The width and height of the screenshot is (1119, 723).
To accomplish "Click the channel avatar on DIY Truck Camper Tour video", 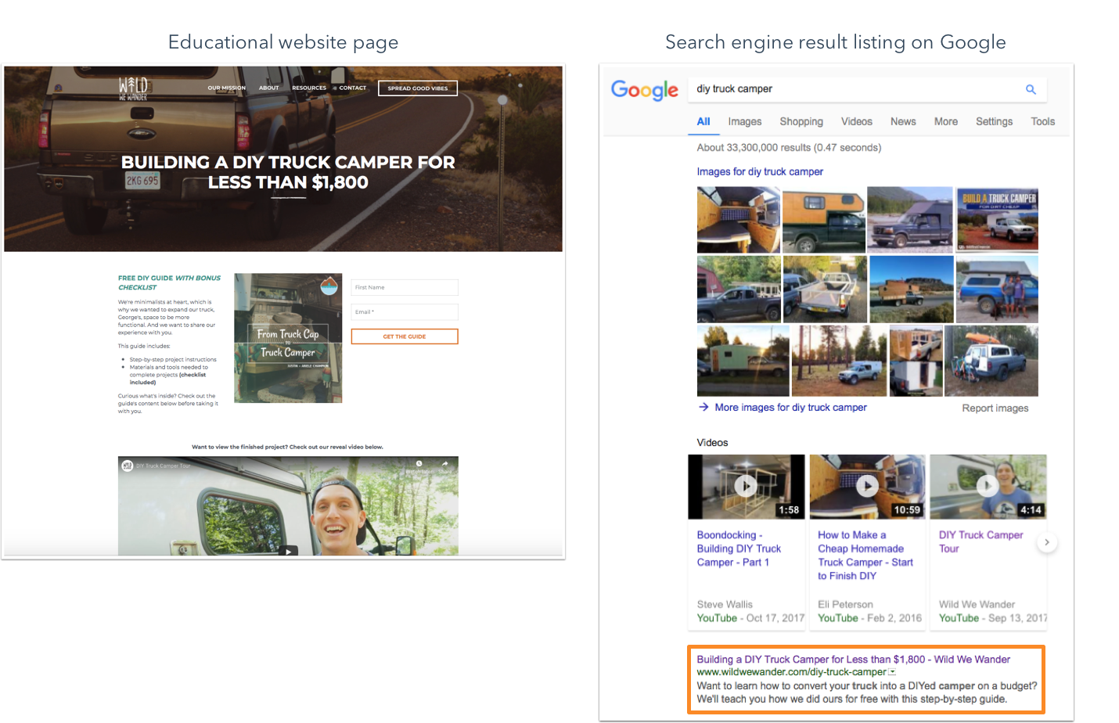I will [x=128, y=466].
